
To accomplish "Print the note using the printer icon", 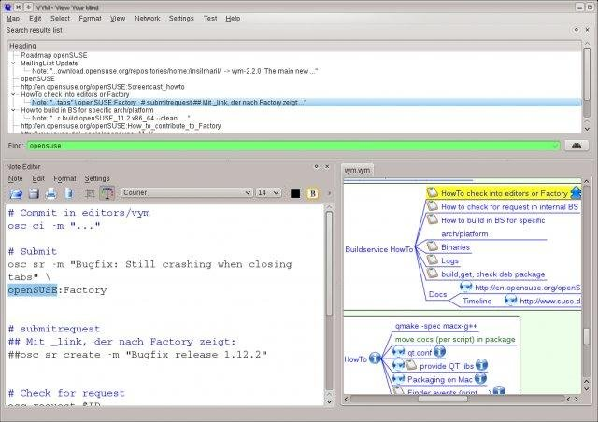I will point(50,193).
